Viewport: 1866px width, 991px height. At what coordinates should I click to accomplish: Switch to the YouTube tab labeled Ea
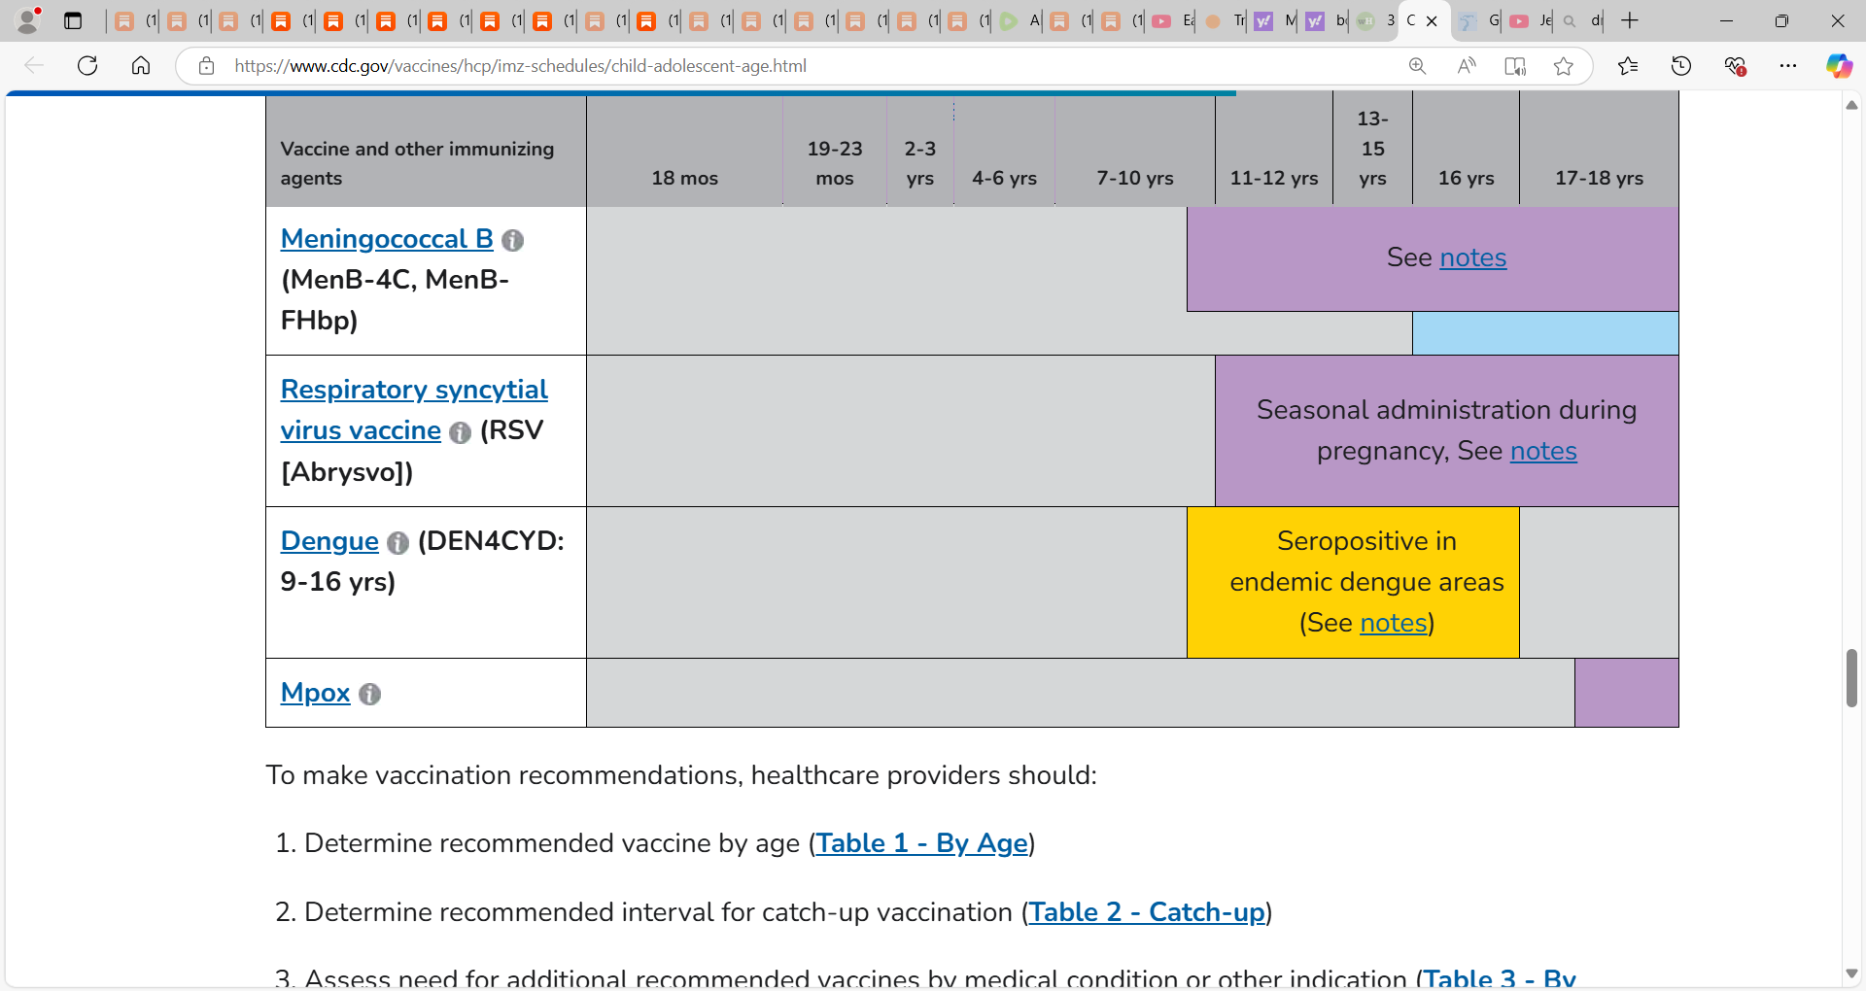(x=1173, y=20)
